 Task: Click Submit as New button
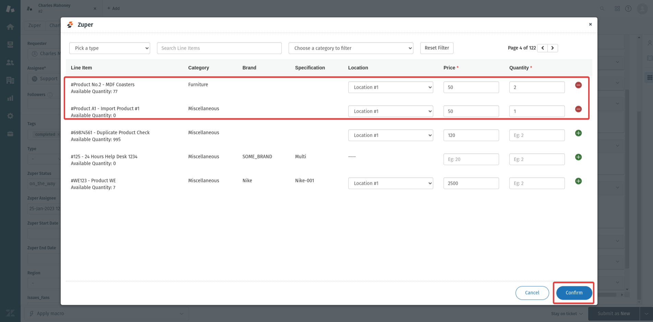(614, 313)
